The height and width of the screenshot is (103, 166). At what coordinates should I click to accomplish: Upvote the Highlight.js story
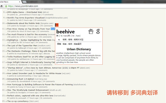(x=6, y=40)
